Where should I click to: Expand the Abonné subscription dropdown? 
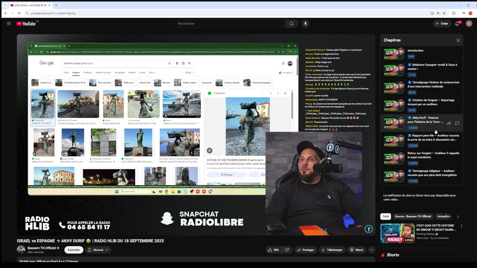click(98, 250)
